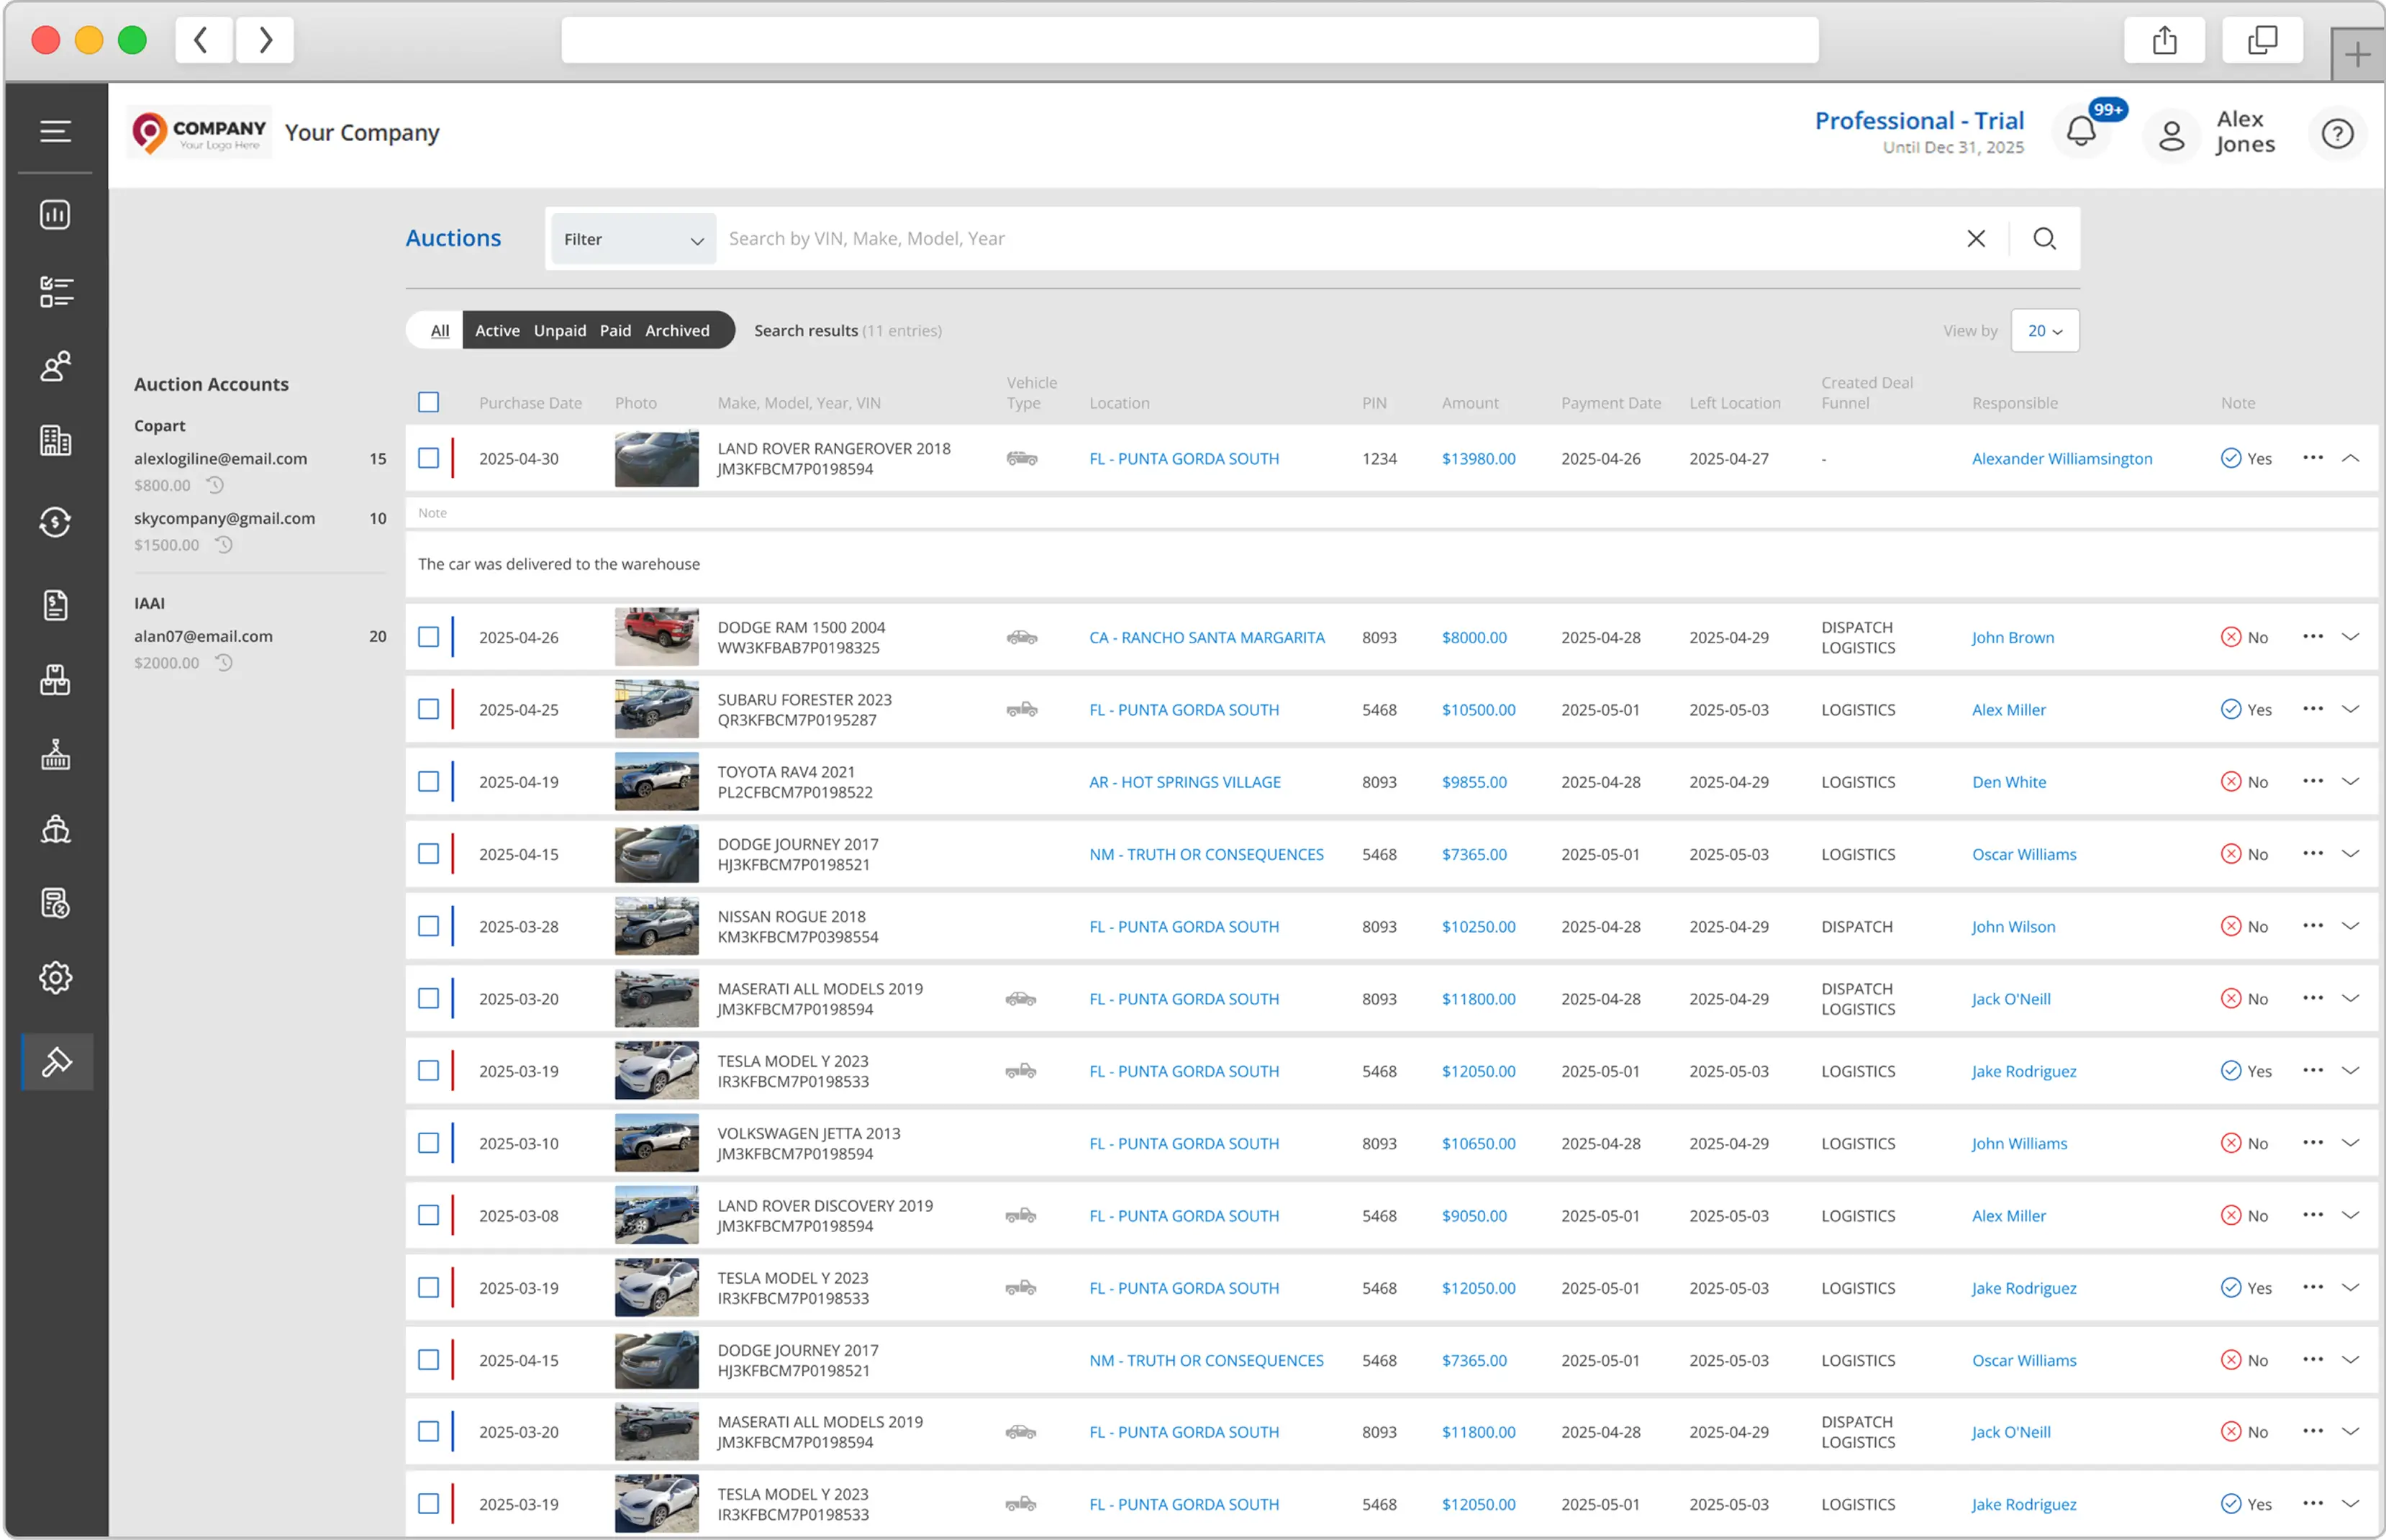Open the money circulation sidebar icon

[x=55, y=522]
